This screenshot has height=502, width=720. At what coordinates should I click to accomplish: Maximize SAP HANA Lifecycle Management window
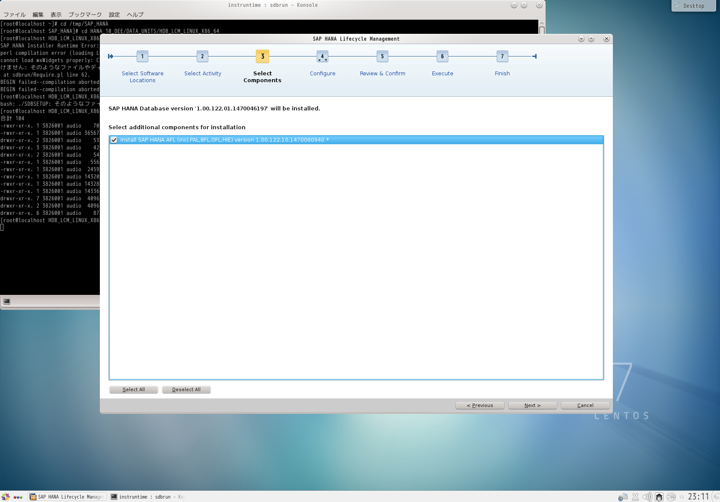(x=591, y=39)
